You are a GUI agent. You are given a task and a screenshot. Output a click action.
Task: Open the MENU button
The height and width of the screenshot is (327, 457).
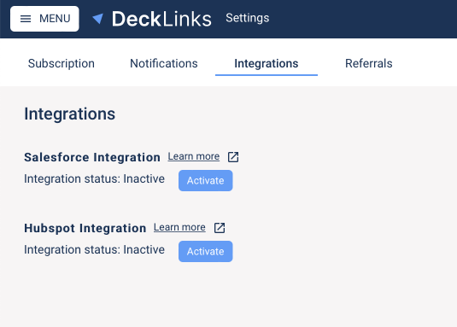[x=44, y=19]
